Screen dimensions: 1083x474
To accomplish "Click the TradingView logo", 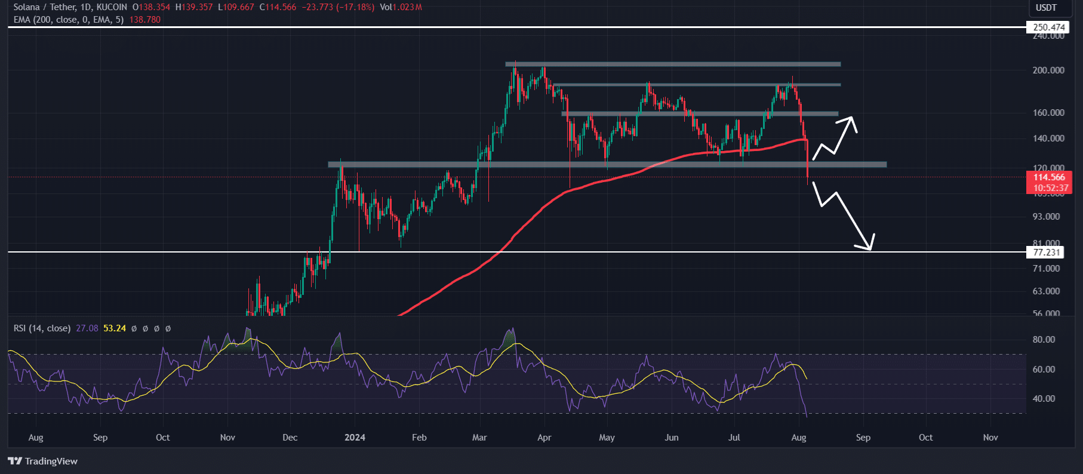I will tap(42, 461).
